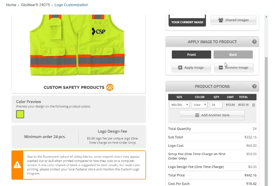Click the Minimum order 24 pcs. text
The width and height of the screenshot is (275, 186).
tap(45, 137)
